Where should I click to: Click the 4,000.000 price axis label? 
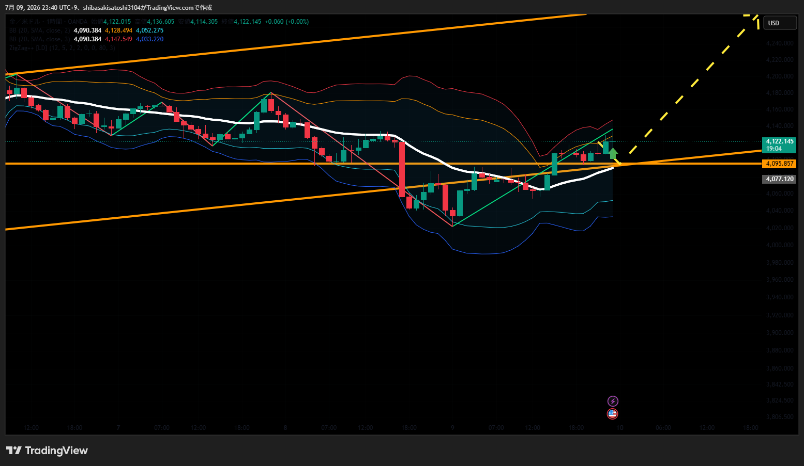tap(780, 245)
